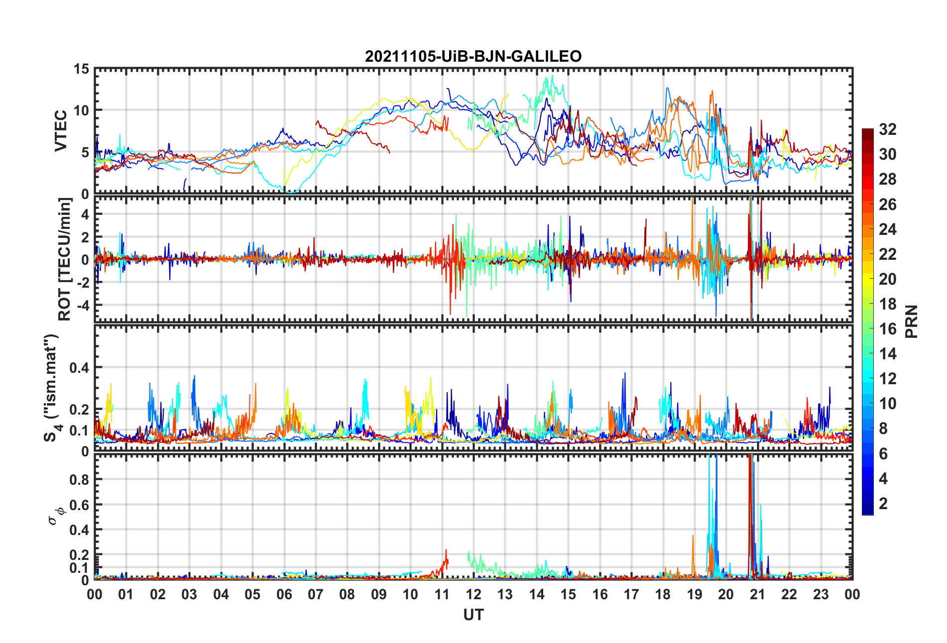Screen dimensions: 947x643
Task: Click the UT x-axis label
Action: [473, 615]
